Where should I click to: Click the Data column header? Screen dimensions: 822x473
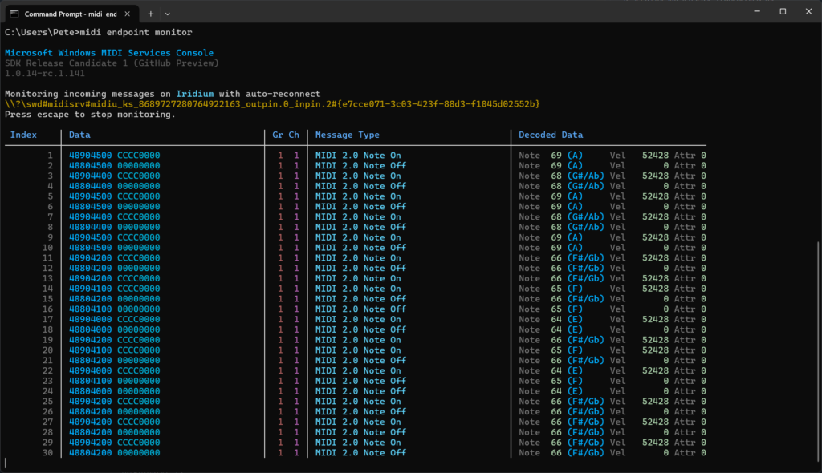[x=78, y=135]
